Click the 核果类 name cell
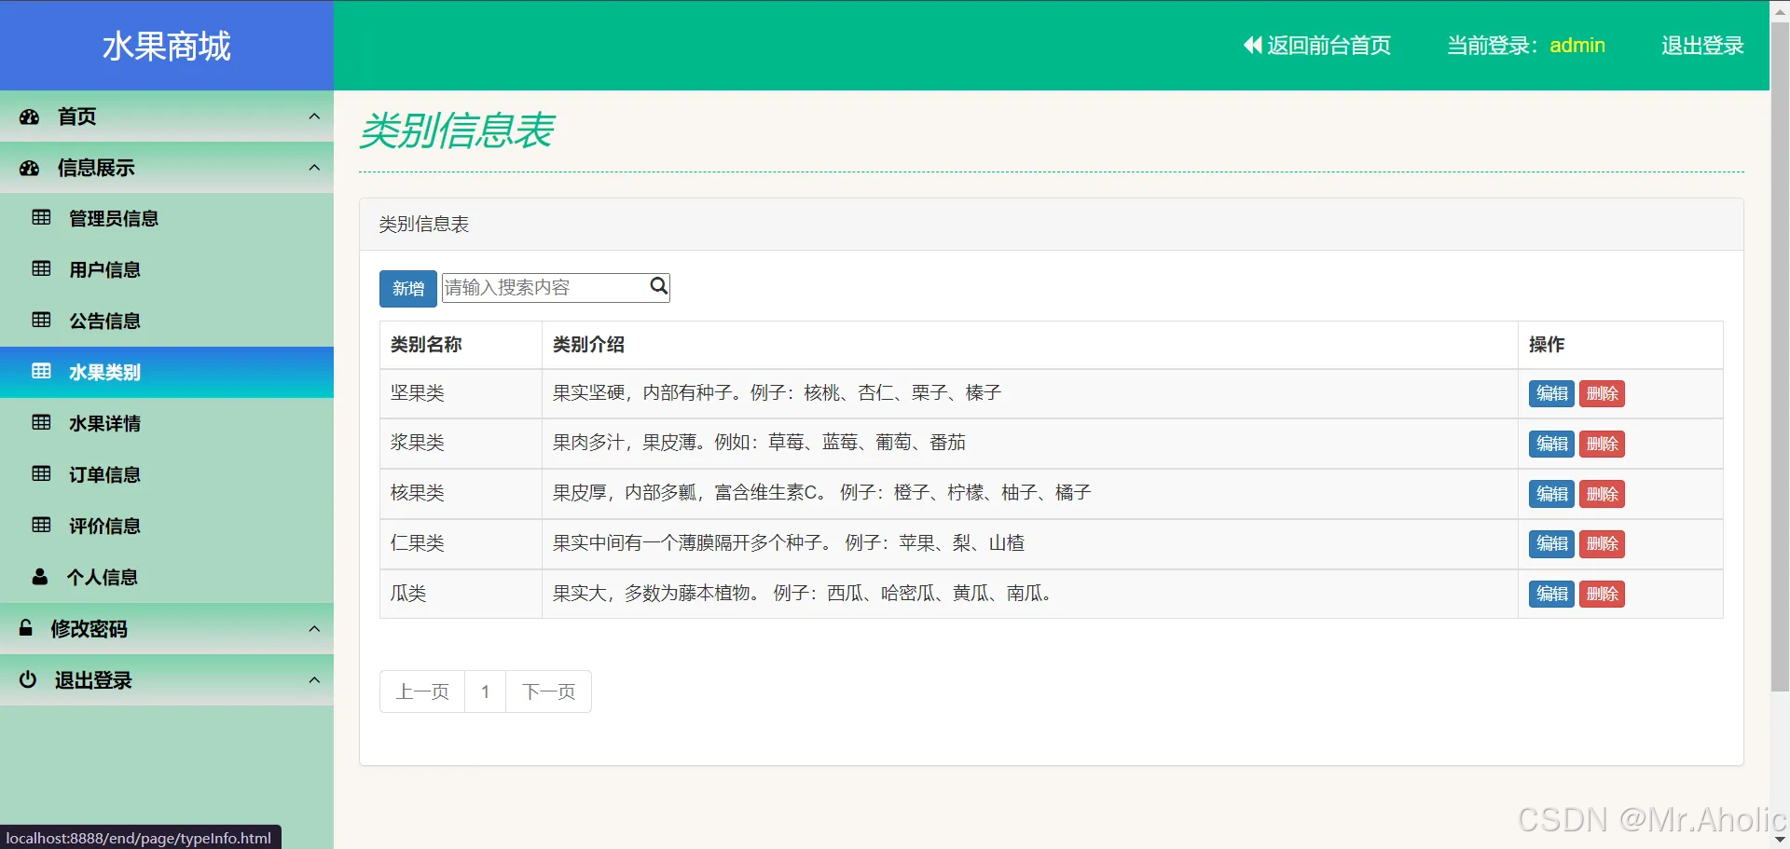The height and width of the screenshot is (849, 1790). [x=461, y=494]
